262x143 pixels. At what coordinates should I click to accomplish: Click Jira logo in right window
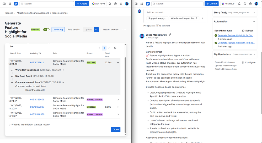coord(148,4)
